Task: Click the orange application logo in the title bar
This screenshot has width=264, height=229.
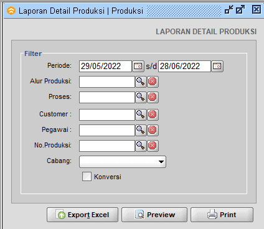Action: click(11, 11)
